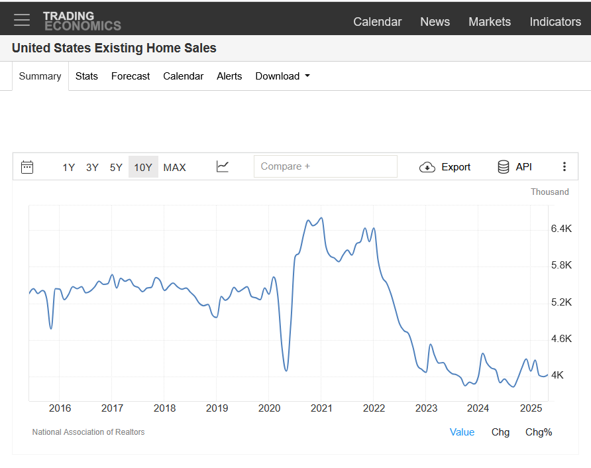
Task: Select the 5Y time range
Action: tap(116, 168)
